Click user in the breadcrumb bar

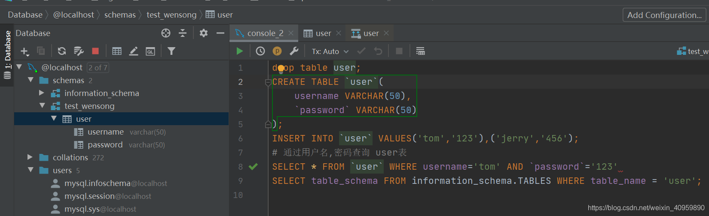[x=219, y=15]
